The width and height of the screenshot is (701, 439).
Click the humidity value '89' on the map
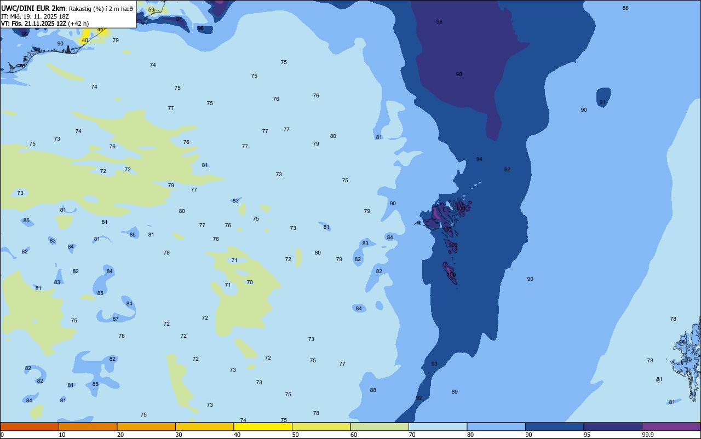[455, 392]
